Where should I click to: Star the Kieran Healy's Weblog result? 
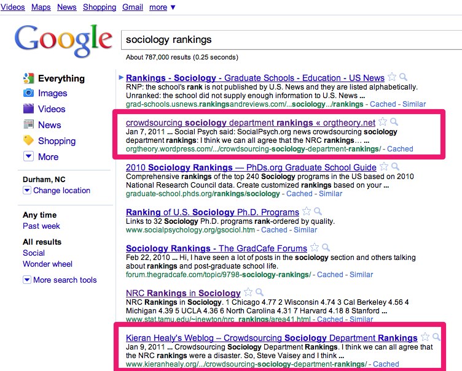[x=425, y=337]
